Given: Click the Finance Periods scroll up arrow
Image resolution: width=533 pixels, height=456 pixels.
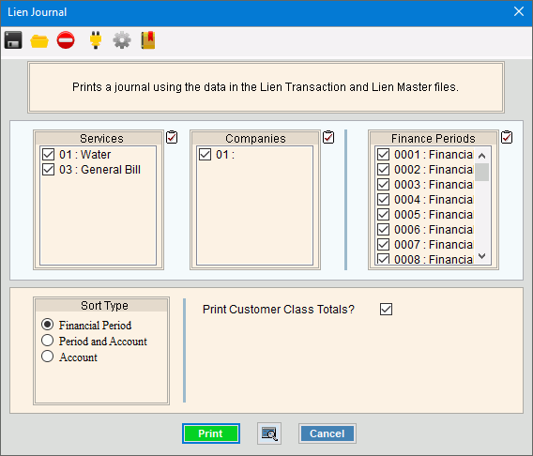Looking at the screenshot, I should (481, 156).
